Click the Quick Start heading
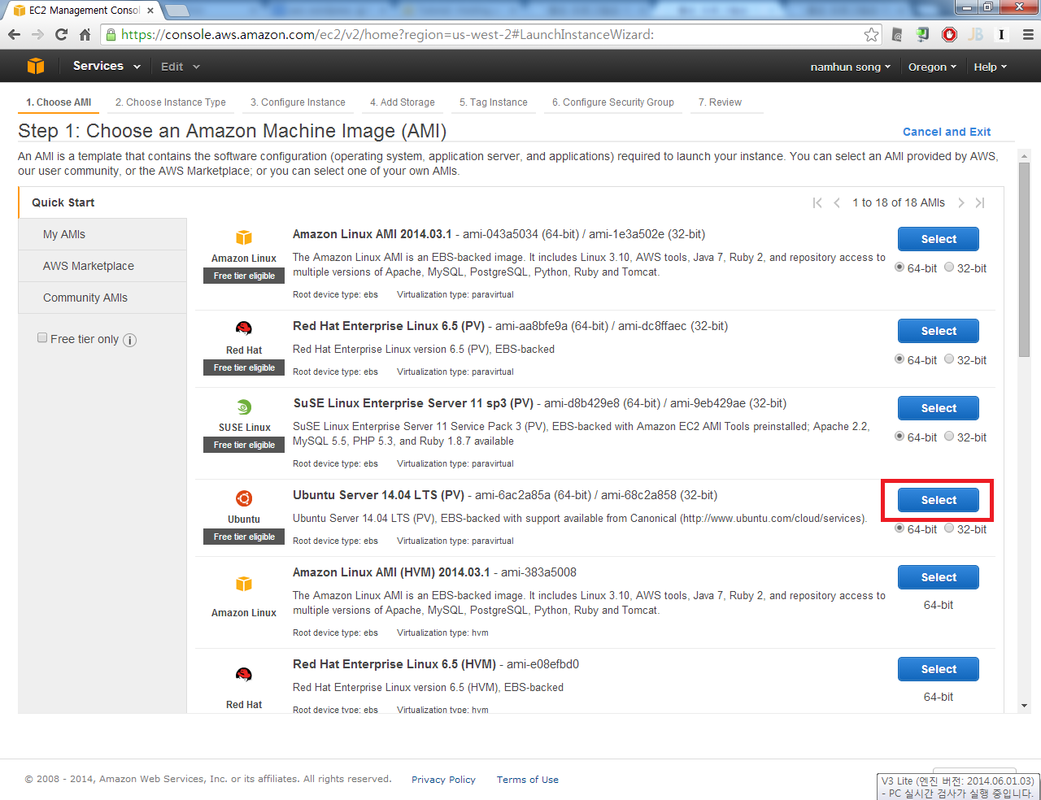The image size is (1041, 800). (63, 202)
